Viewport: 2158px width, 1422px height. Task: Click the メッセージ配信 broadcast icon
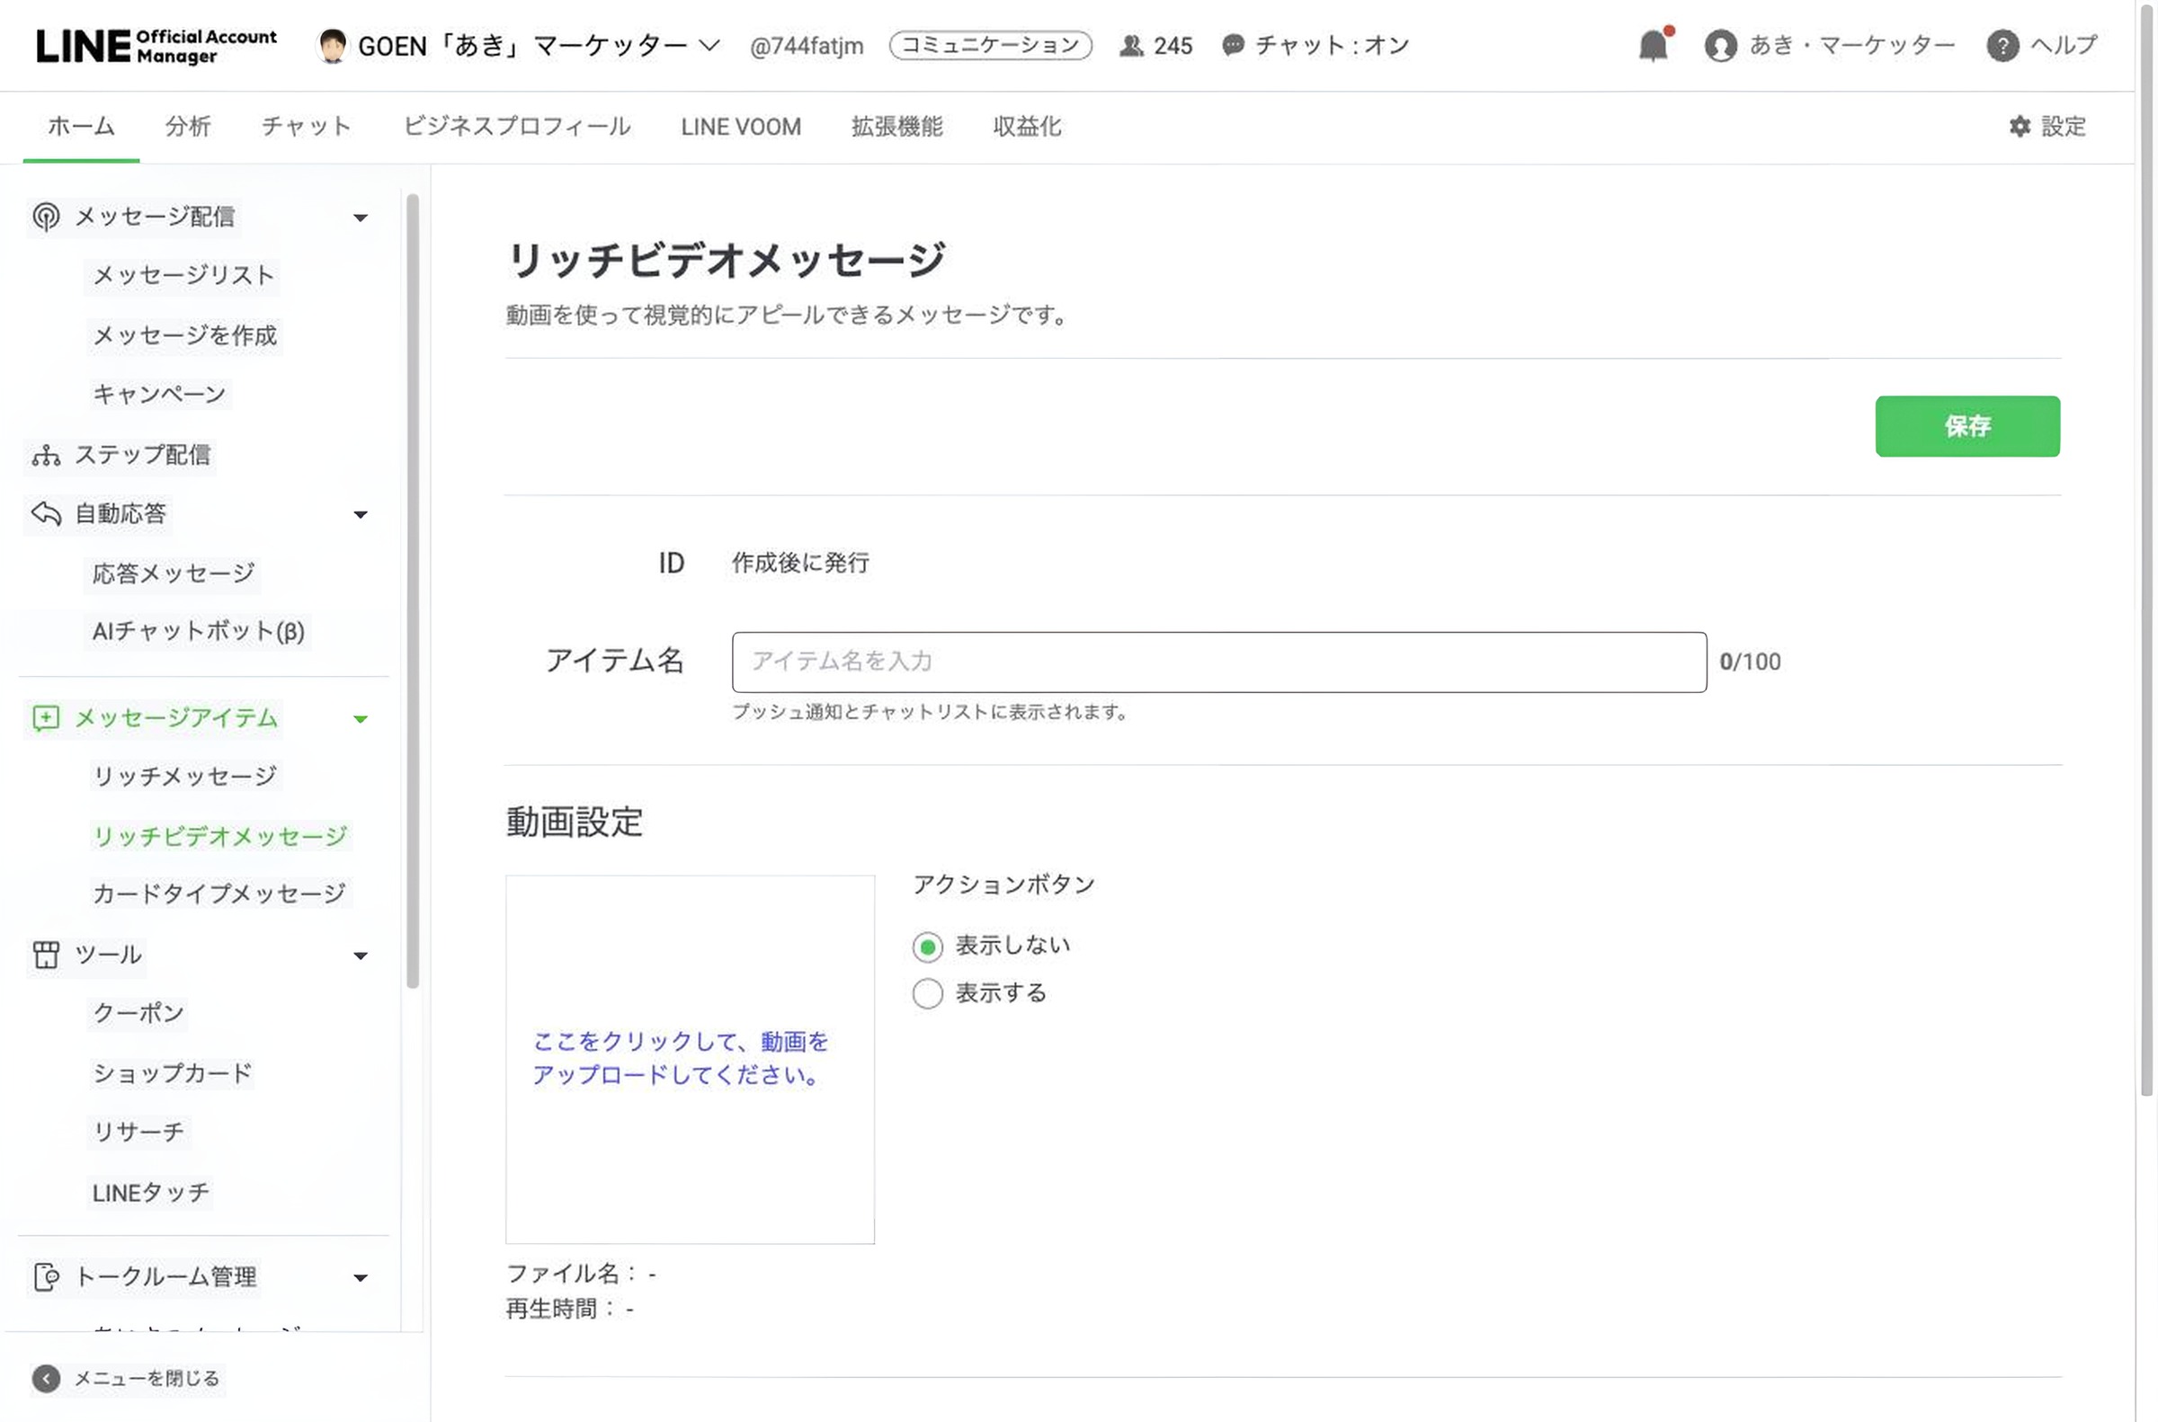coord(46,217)
